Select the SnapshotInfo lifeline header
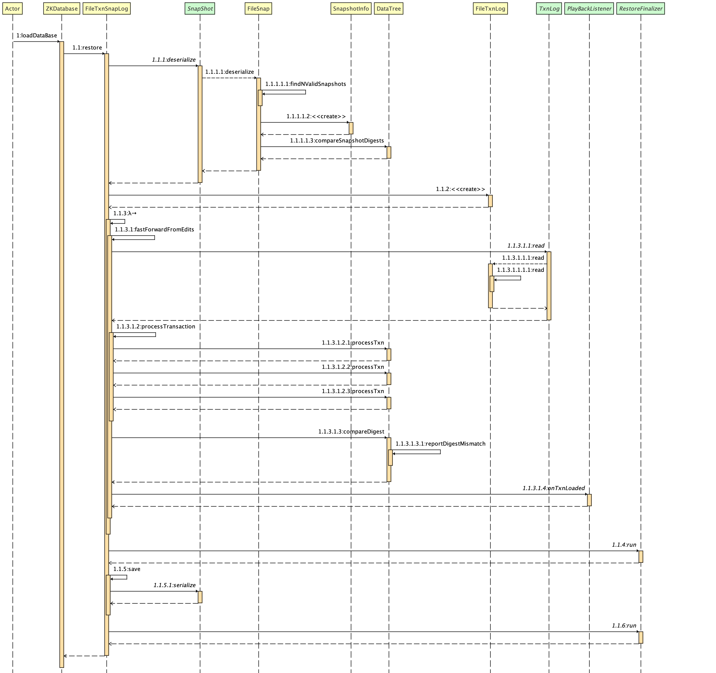The height and width of the screenshot is (673, 716). pos(351,8)
